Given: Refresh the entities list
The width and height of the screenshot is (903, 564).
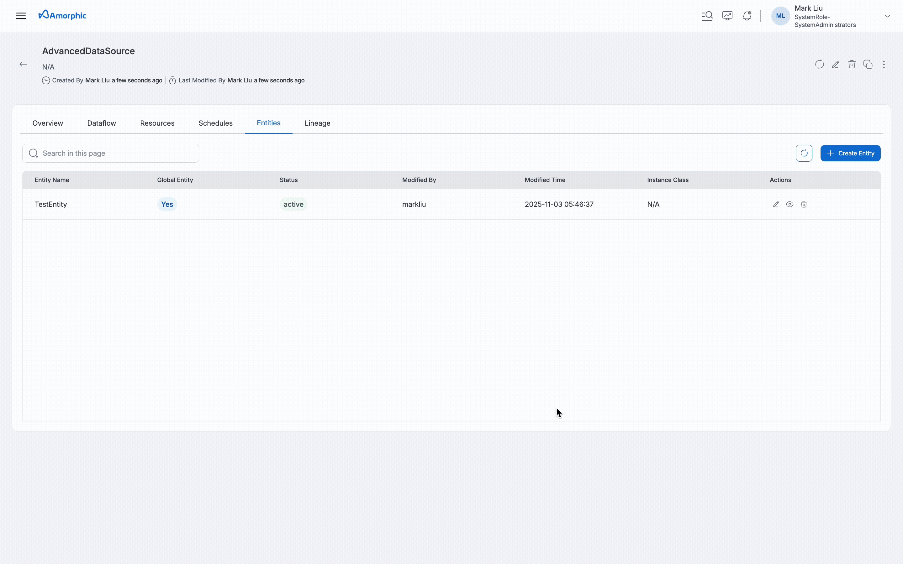Looking at the screenshot, I should [804, 153].
